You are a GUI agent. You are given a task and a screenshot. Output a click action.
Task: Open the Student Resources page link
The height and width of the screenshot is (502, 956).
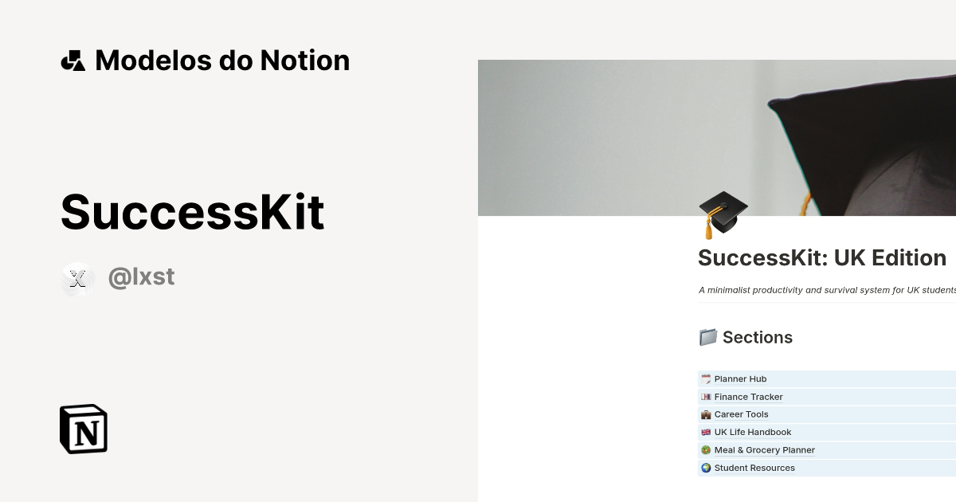754,468
